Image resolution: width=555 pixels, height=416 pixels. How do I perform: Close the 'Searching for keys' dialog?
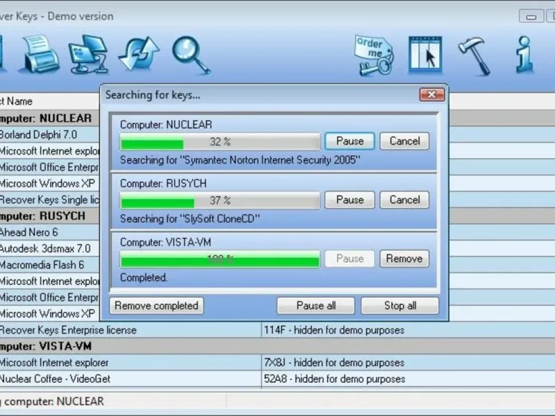tap(432, 94)
